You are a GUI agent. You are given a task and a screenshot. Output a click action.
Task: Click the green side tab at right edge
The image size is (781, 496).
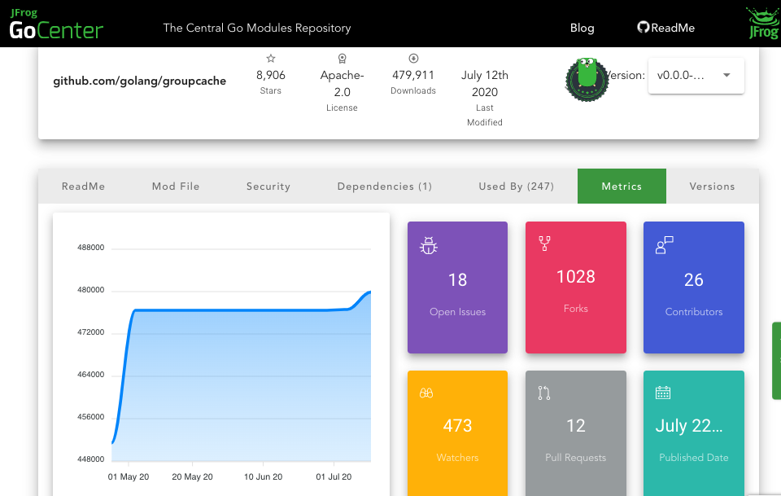click(x=776, y=361)
